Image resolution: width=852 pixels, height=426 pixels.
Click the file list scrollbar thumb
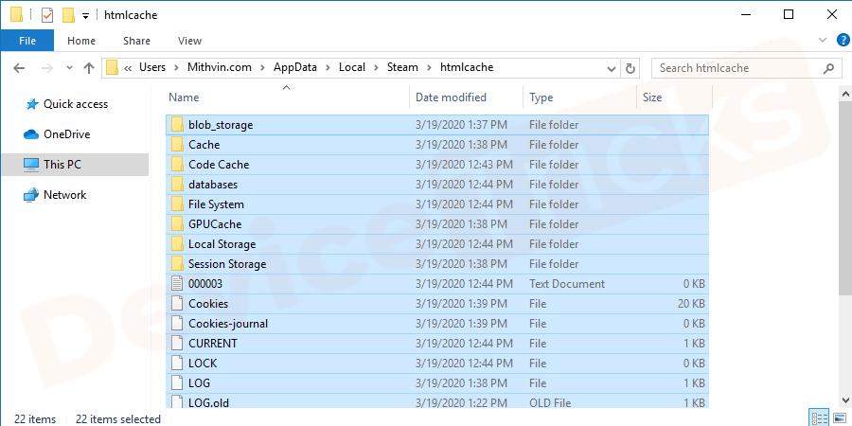(x=845, y=199)
